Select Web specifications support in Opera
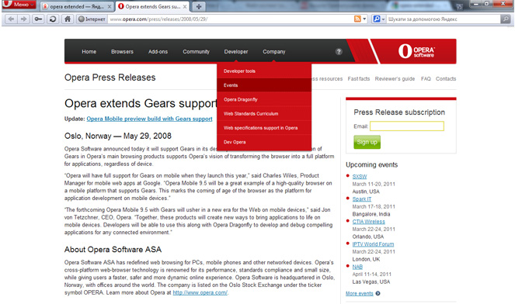The width and height of the screenshot is (515, 304). 264,128
